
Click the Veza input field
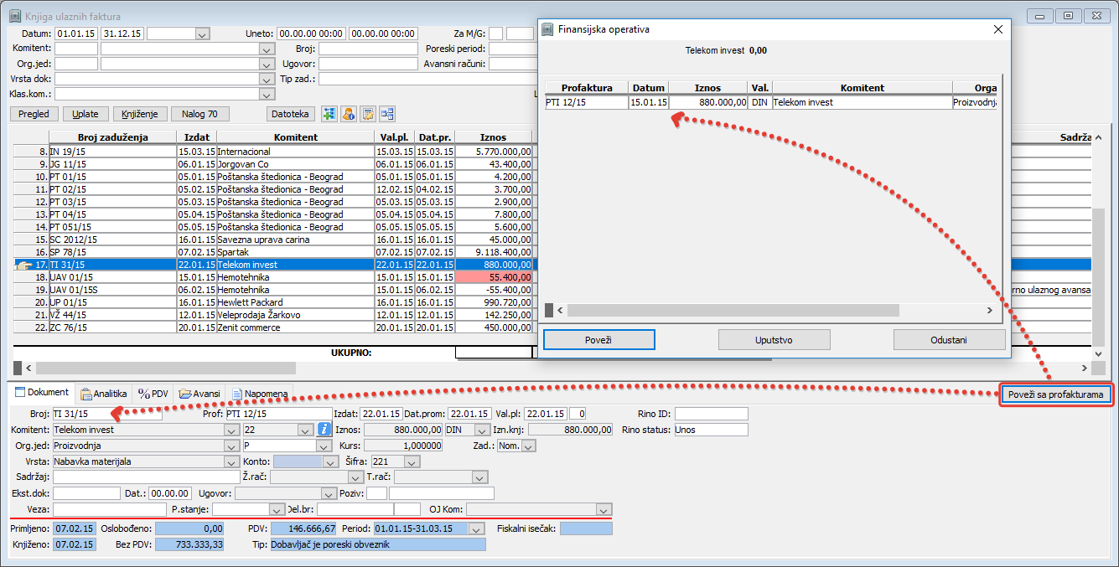(x=110, y=509)
